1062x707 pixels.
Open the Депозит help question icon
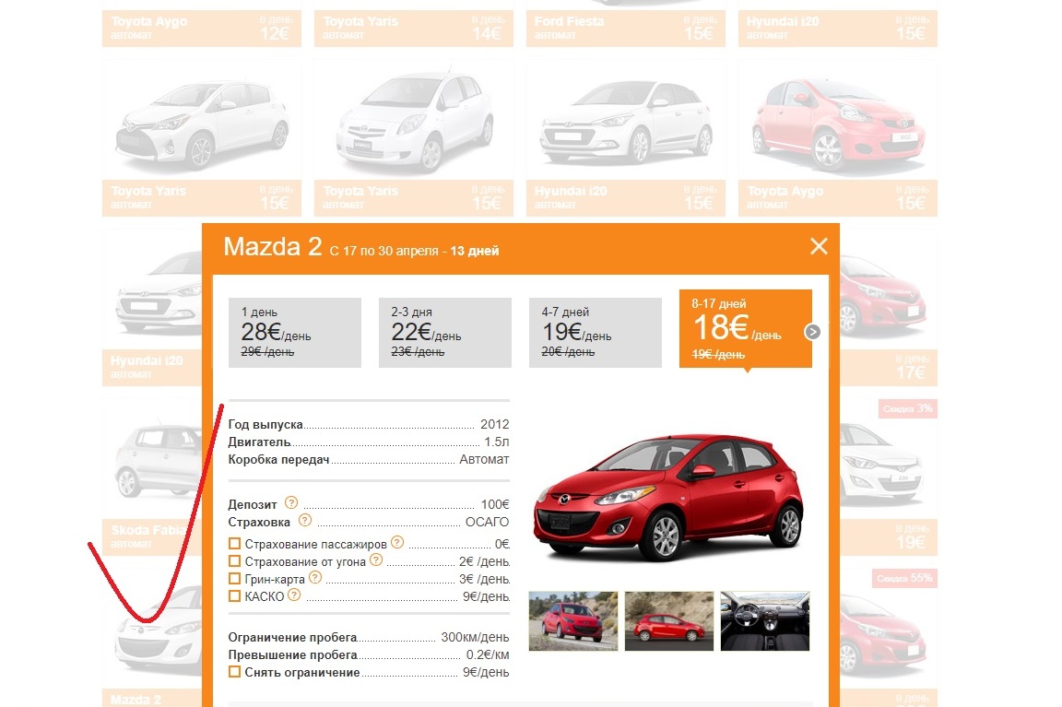pyautogui.click(x=291, y=502)
